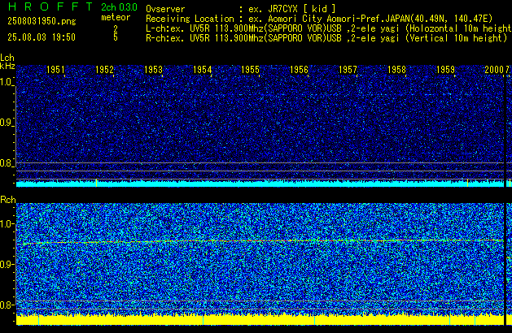Click the meteor count value 2
The width and height of the screenshot is (512, 333).
[x=116, y=29]
